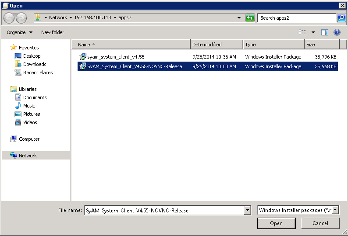
Task: Open the address bar history dropdown
Action: click(239, 18)
